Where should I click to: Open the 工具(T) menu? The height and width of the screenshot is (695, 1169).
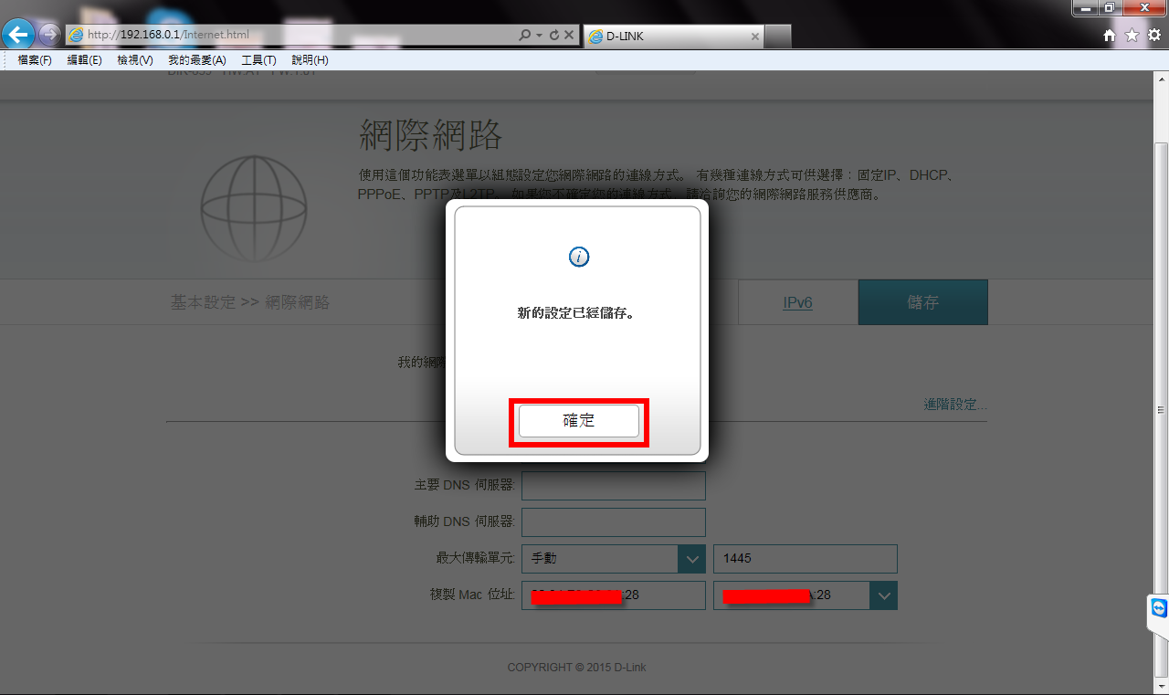click(258, 60)
